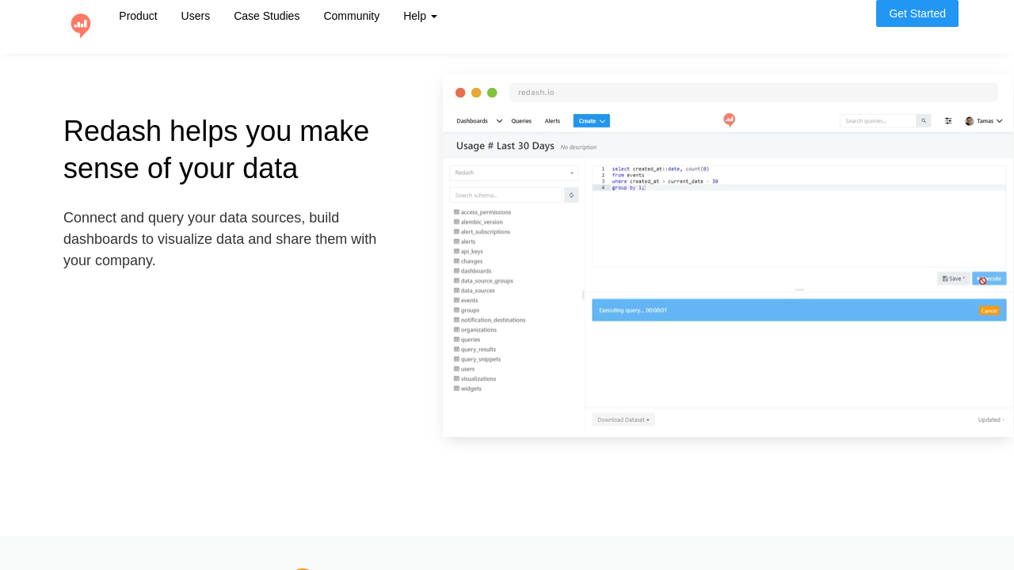Viewport: 1014px width, 570px height.
Task: Select the organizations table
Action: click(x=475, y=329)
